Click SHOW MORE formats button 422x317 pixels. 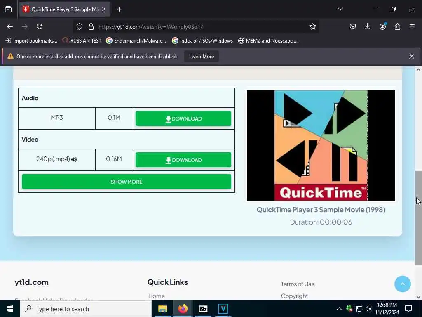pyautogui.click(x=127, y=182)
